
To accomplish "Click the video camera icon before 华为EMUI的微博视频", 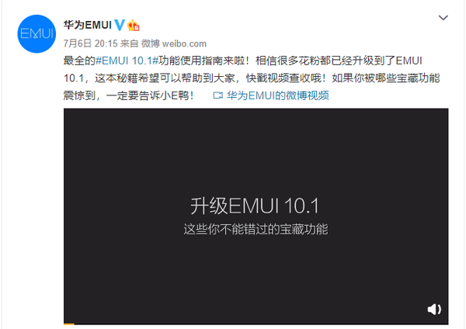I will pyautogui.click(x=217, y=95).
